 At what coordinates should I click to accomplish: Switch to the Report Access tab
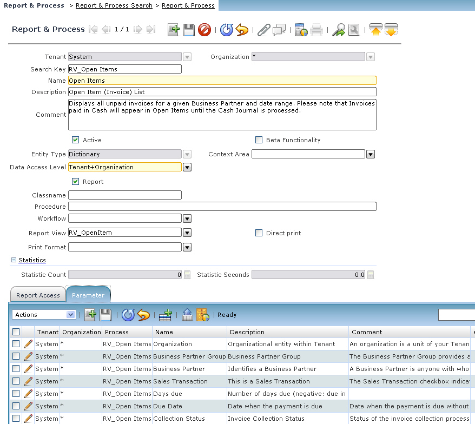point(38,295)
